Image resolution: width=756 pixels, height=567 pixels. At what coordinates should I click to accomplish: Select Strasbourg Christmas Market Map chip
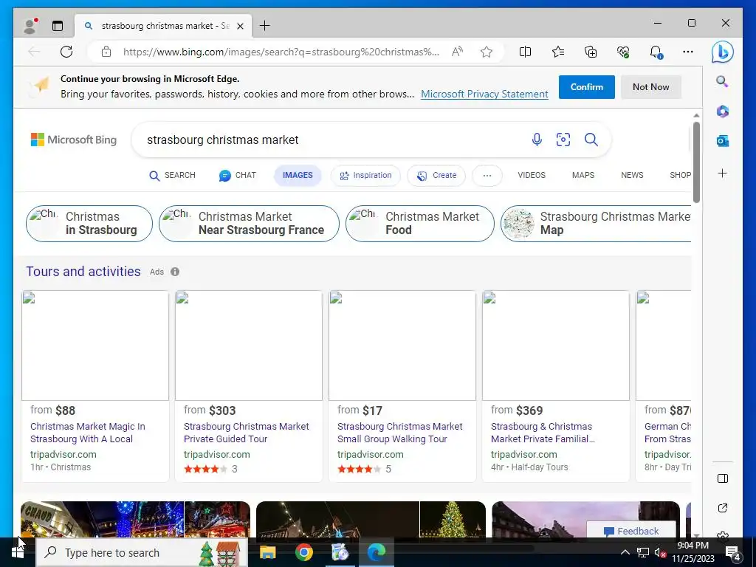(596, 224)
